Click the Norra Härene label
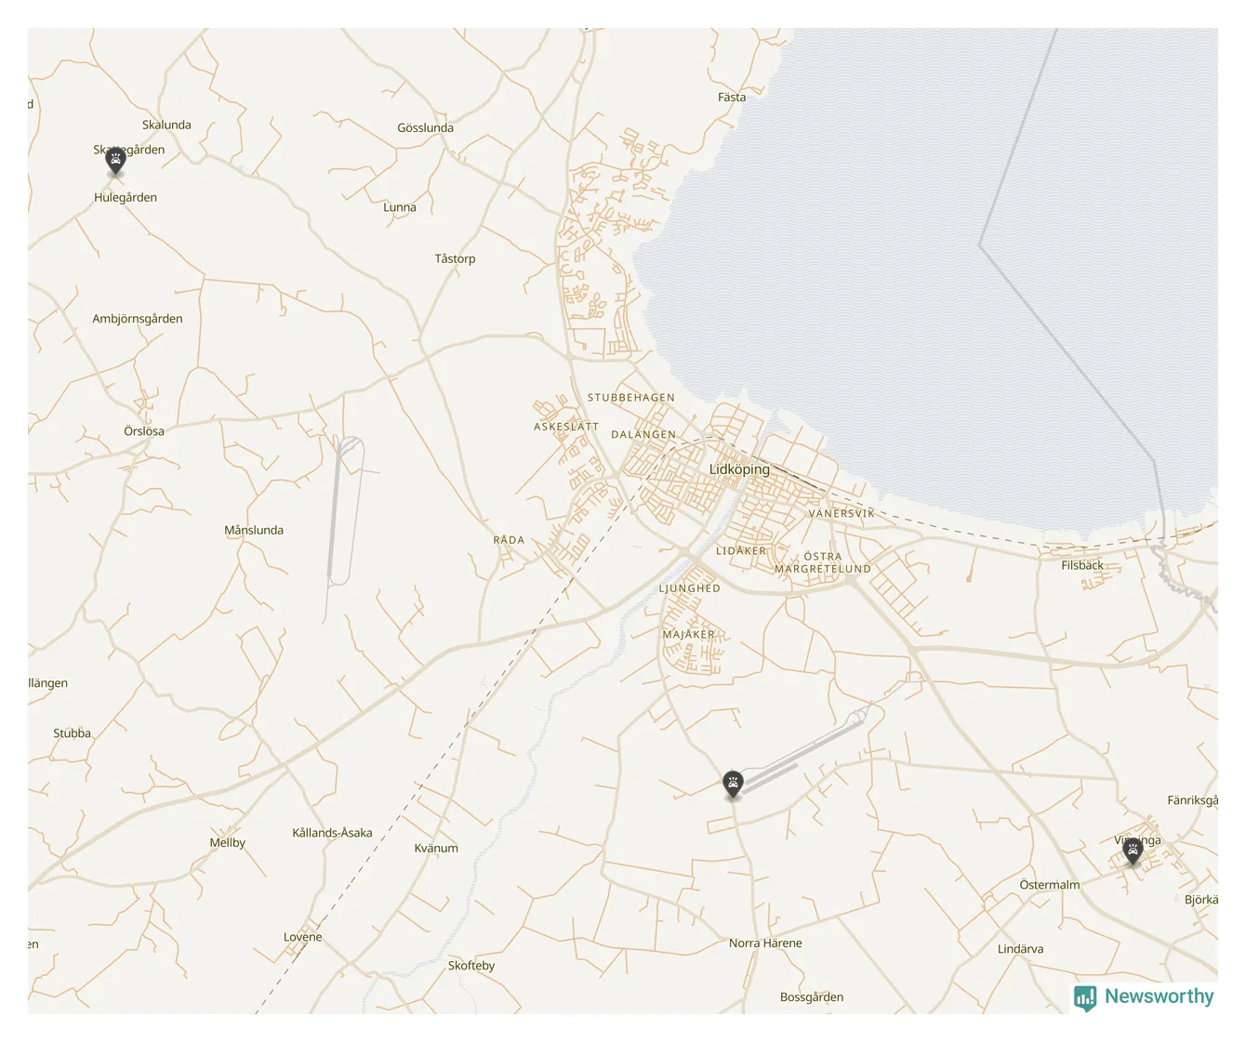 pos(764,943)
